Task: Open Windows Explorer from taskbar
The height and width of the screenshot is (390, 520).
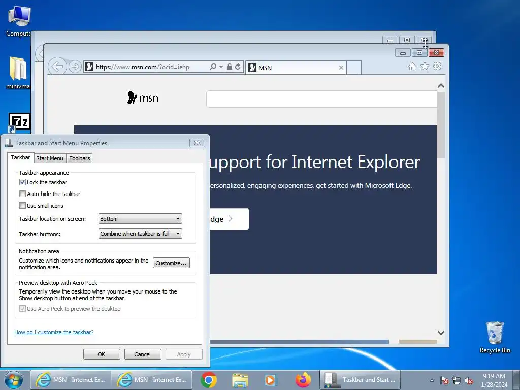Action: [x=240, y=380]
